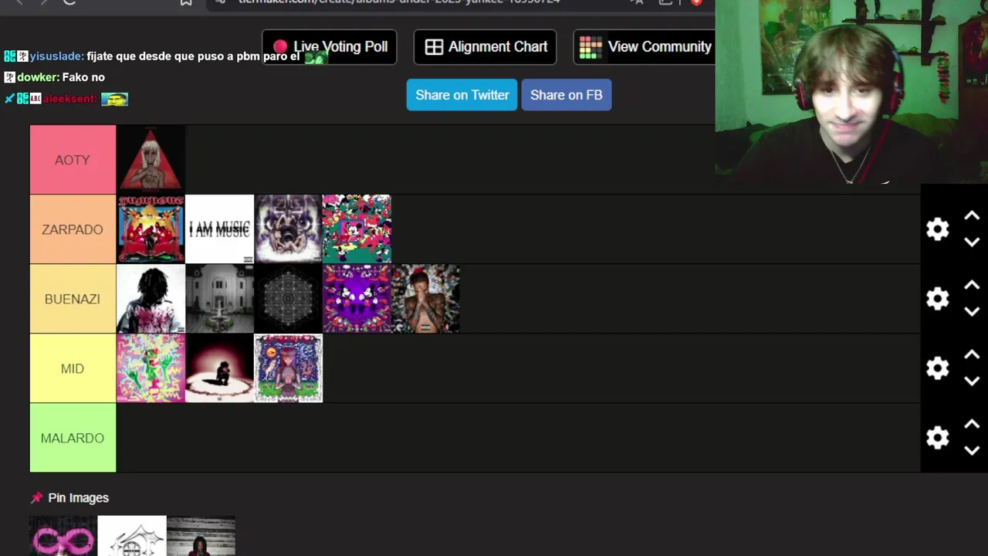This screenshot has width=988, height=556.
Task: Click the Pin Images label
Action: point(78,498)
